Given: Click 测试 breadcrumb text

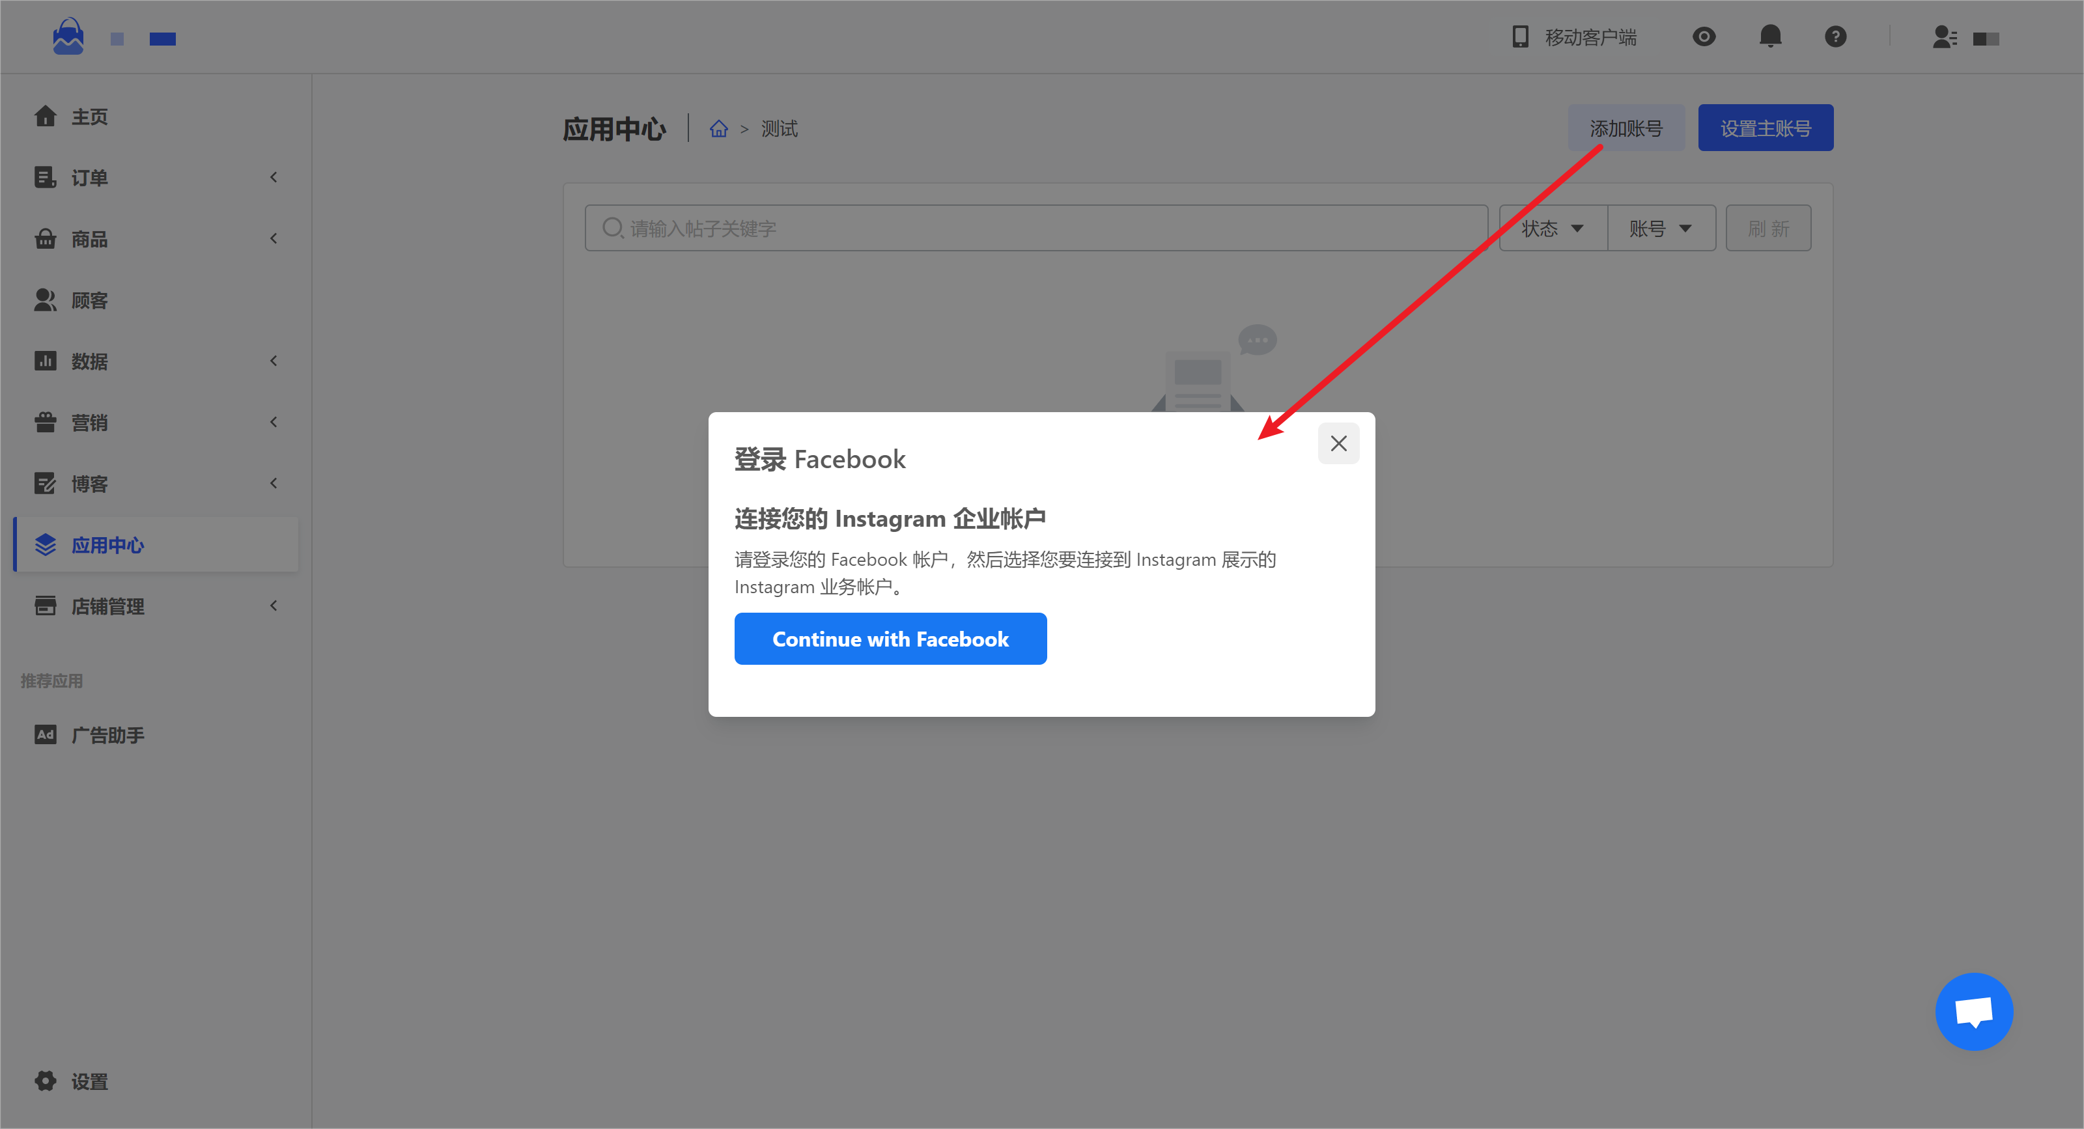Looking at the screenshot, I should pyautogui.click(x=779, y=128).
